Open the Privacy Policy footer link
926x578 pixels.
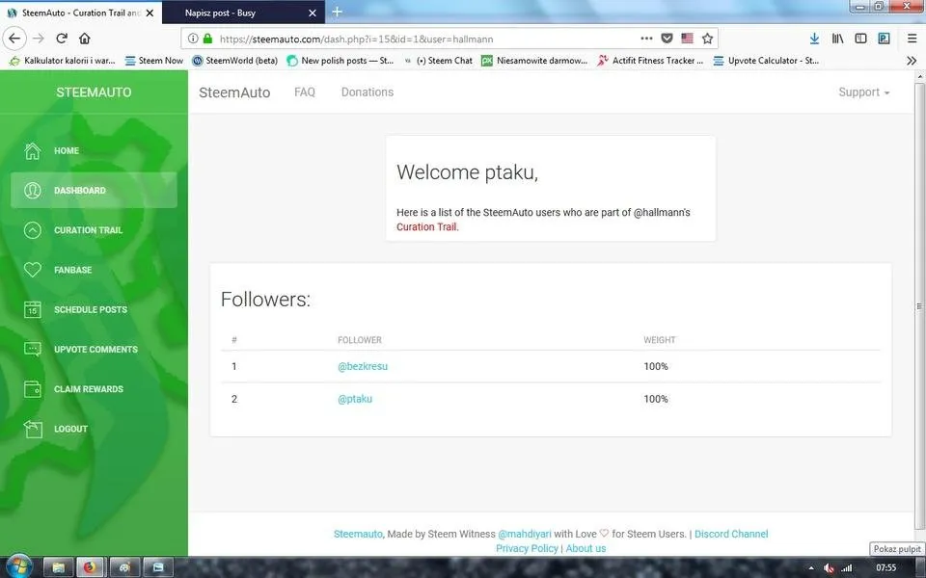(x=527, y=548)
